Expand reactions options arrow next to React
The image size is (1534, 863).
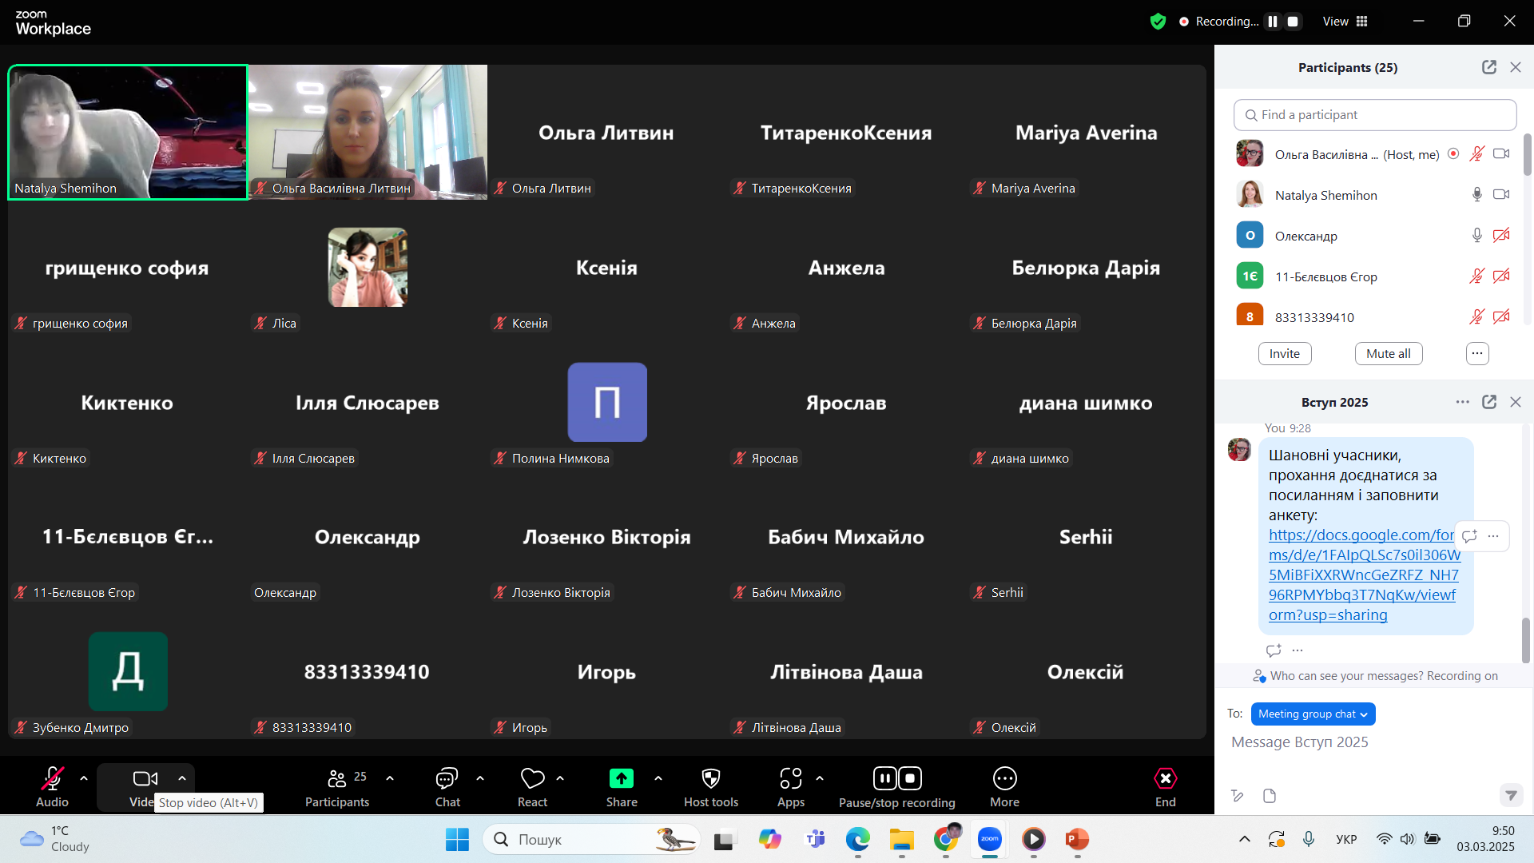pyautogui.click(x=560, y=777)
